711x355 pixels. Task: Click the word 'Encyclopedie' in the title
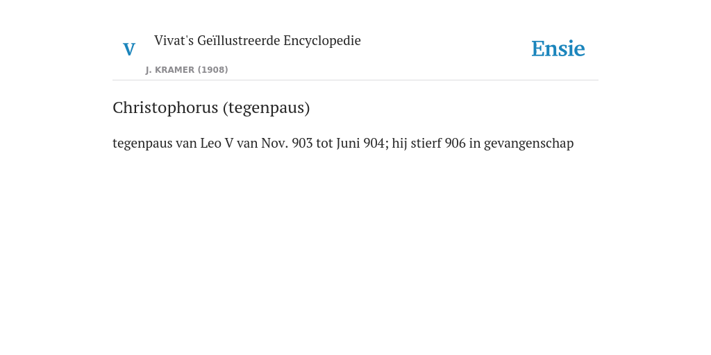pos(322,41)
